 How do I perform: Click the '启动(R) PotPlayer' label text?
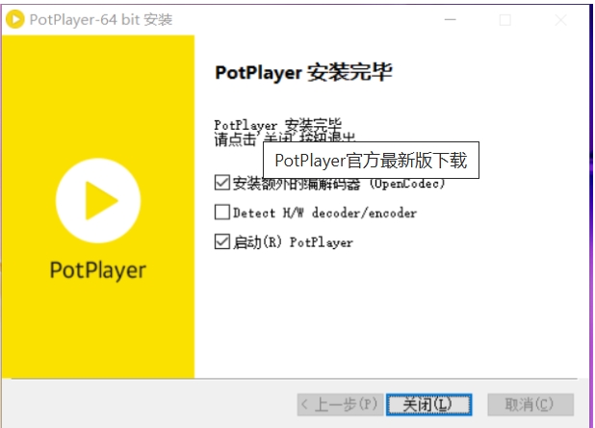pos(293,242)
